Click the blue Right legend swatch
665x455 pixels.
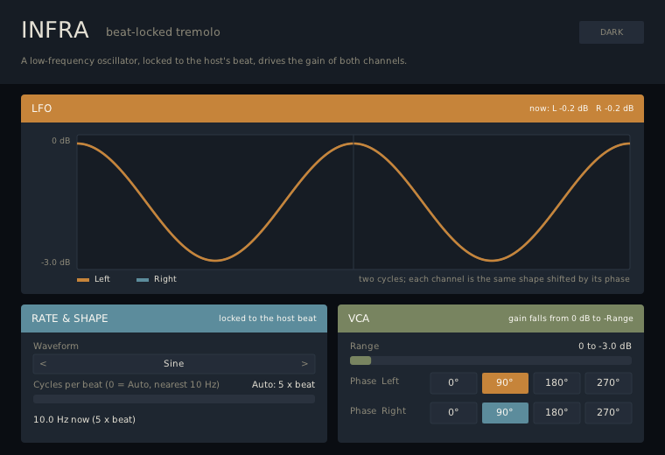pyautogui.click(x=143, y=280)
